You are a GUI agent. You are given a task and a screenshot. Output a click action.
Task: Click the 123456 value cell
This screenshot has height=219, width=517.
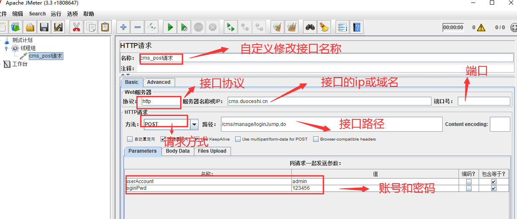pyautogui.click(x=375, y=189)
